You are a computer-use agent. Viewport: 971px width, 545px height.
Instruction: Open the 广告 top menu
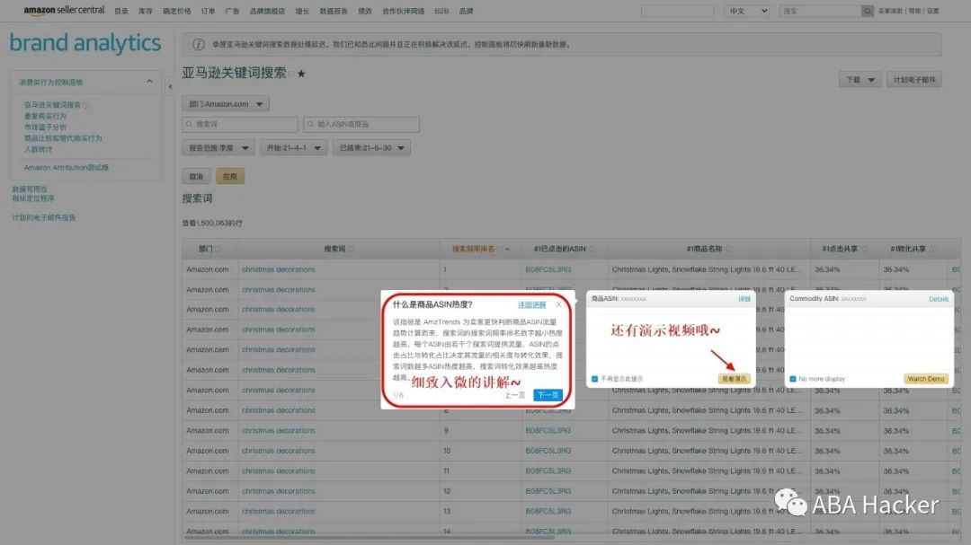point(232,11)
